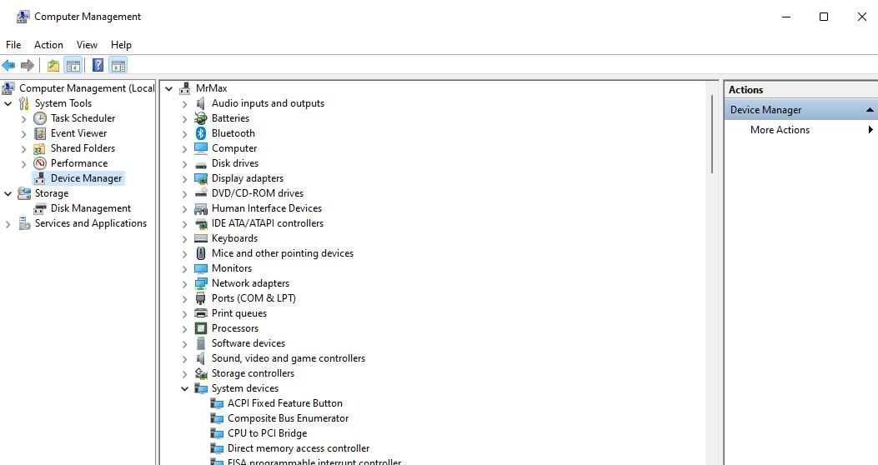
Task: Toggle the Show/Hide Console Tree toolbar icon
Action: [73, 66]
